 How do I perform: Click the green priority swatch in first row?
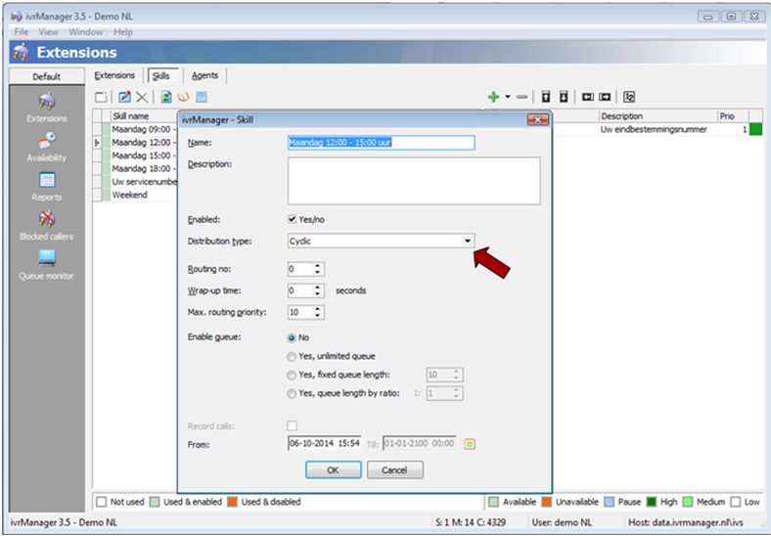[x=755, y=129]
